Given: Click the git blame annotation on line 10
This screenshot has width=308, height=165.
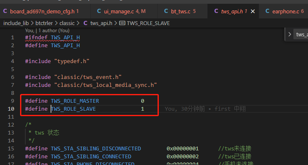Looking at the screenshot, I should pos(205,109).
